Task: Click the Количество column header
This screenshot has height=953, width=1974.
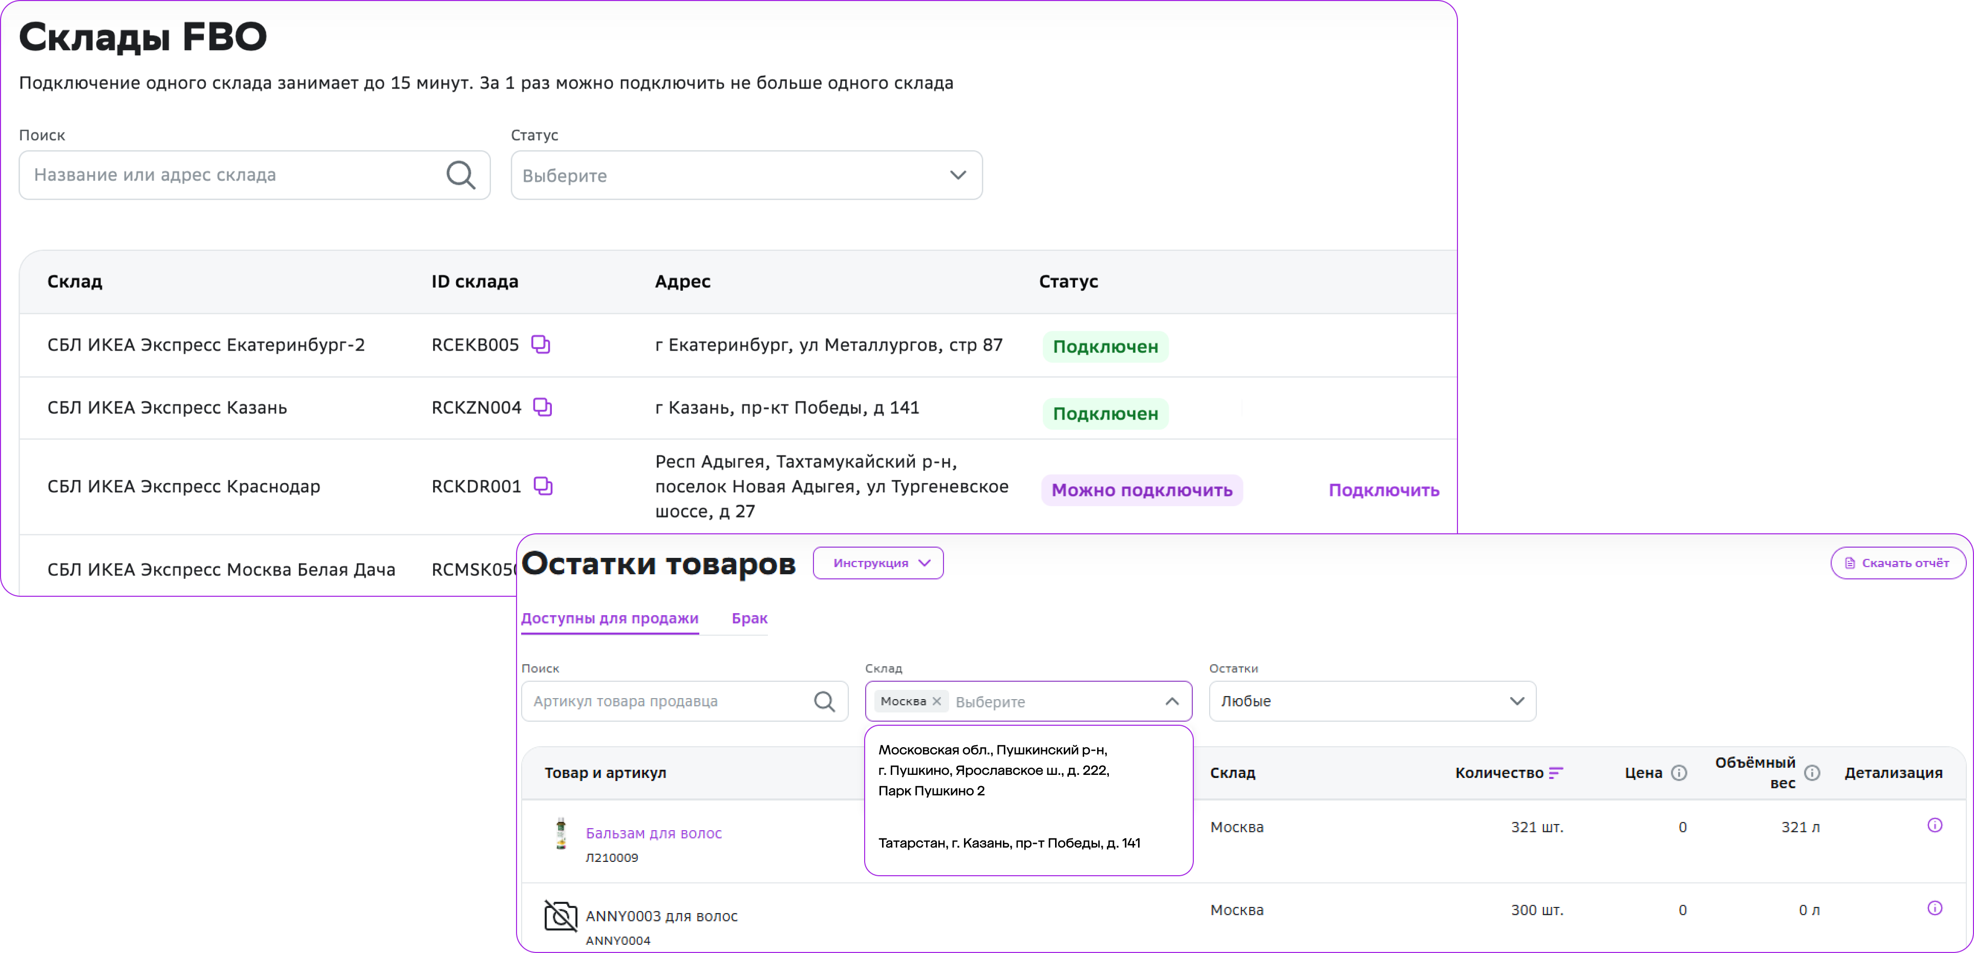Action: click(x=1499, y=773)
